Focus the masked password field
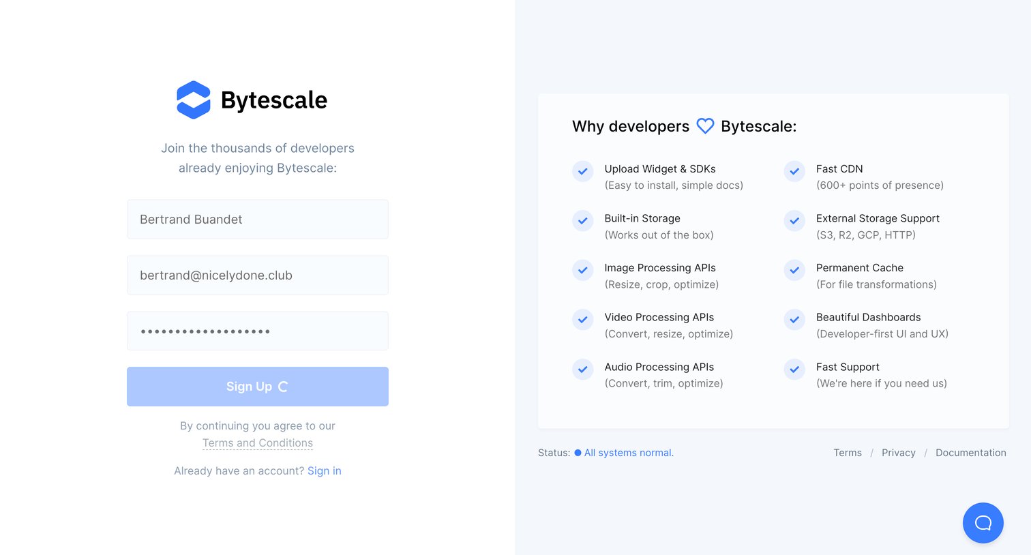1031x555 pixels. pyautogui.click(x=258, y=331)
